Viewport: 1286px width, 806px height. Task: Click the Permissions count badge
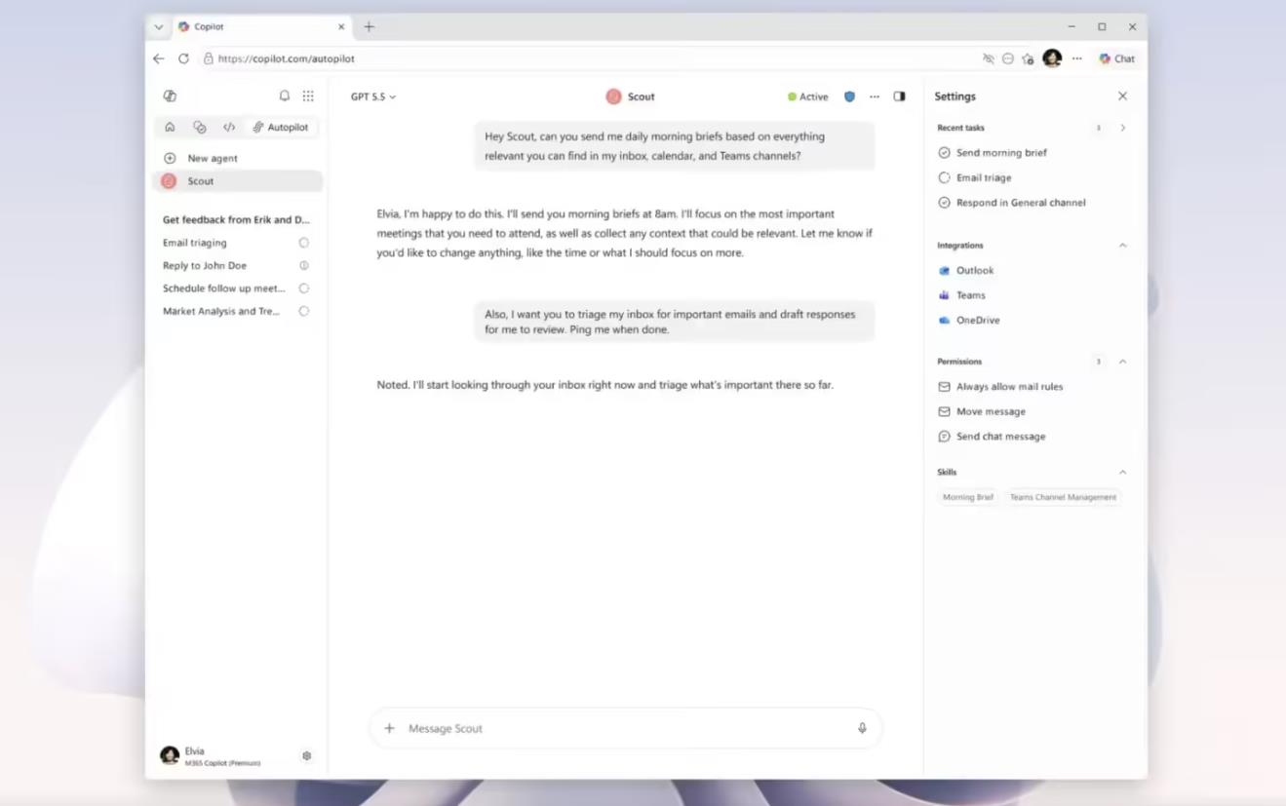pyautogui.click(x=1098, y=362)
